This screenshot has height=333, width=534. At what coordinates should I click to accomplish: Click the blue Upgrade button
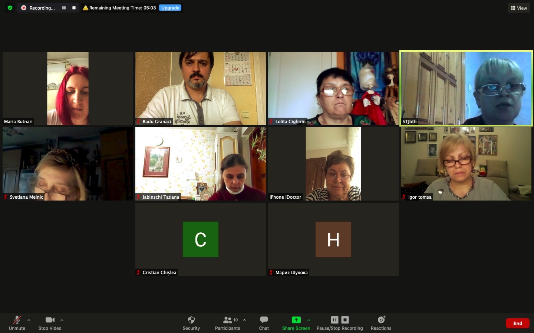pyautogui.click(x=170, y=8)
